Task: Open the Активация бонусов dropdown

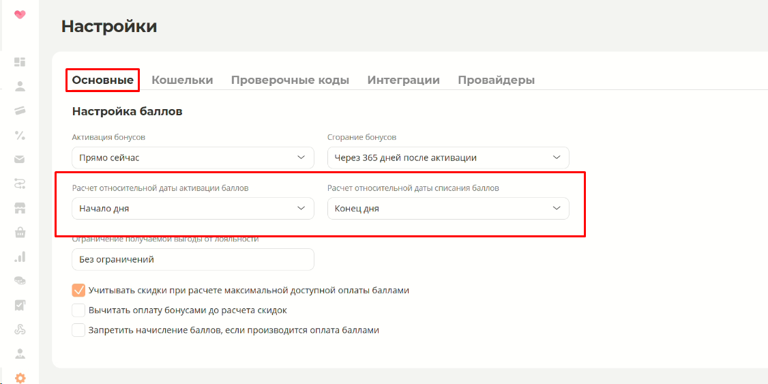Action: (193, 158)
